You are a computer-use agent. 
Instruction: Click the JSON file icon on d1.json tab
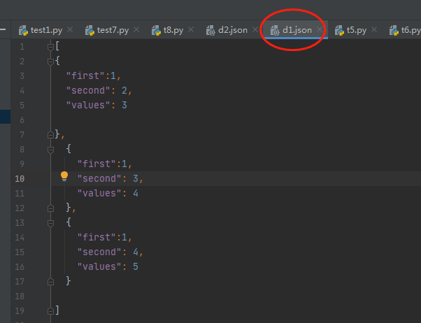(x=275, y=30)
